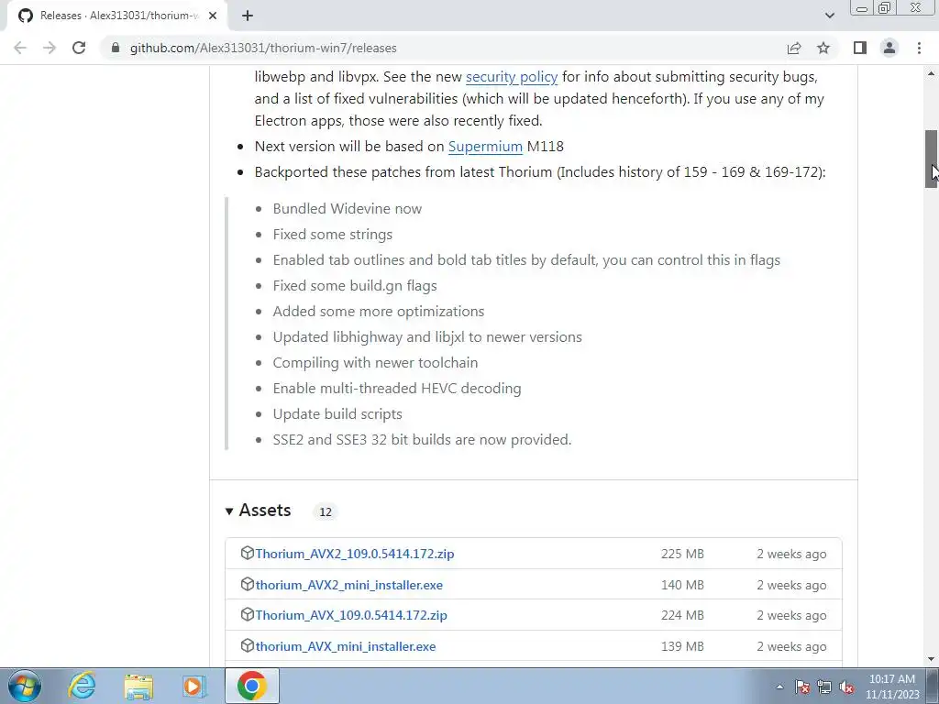Open the tab search dropdown

pos(829,16)
